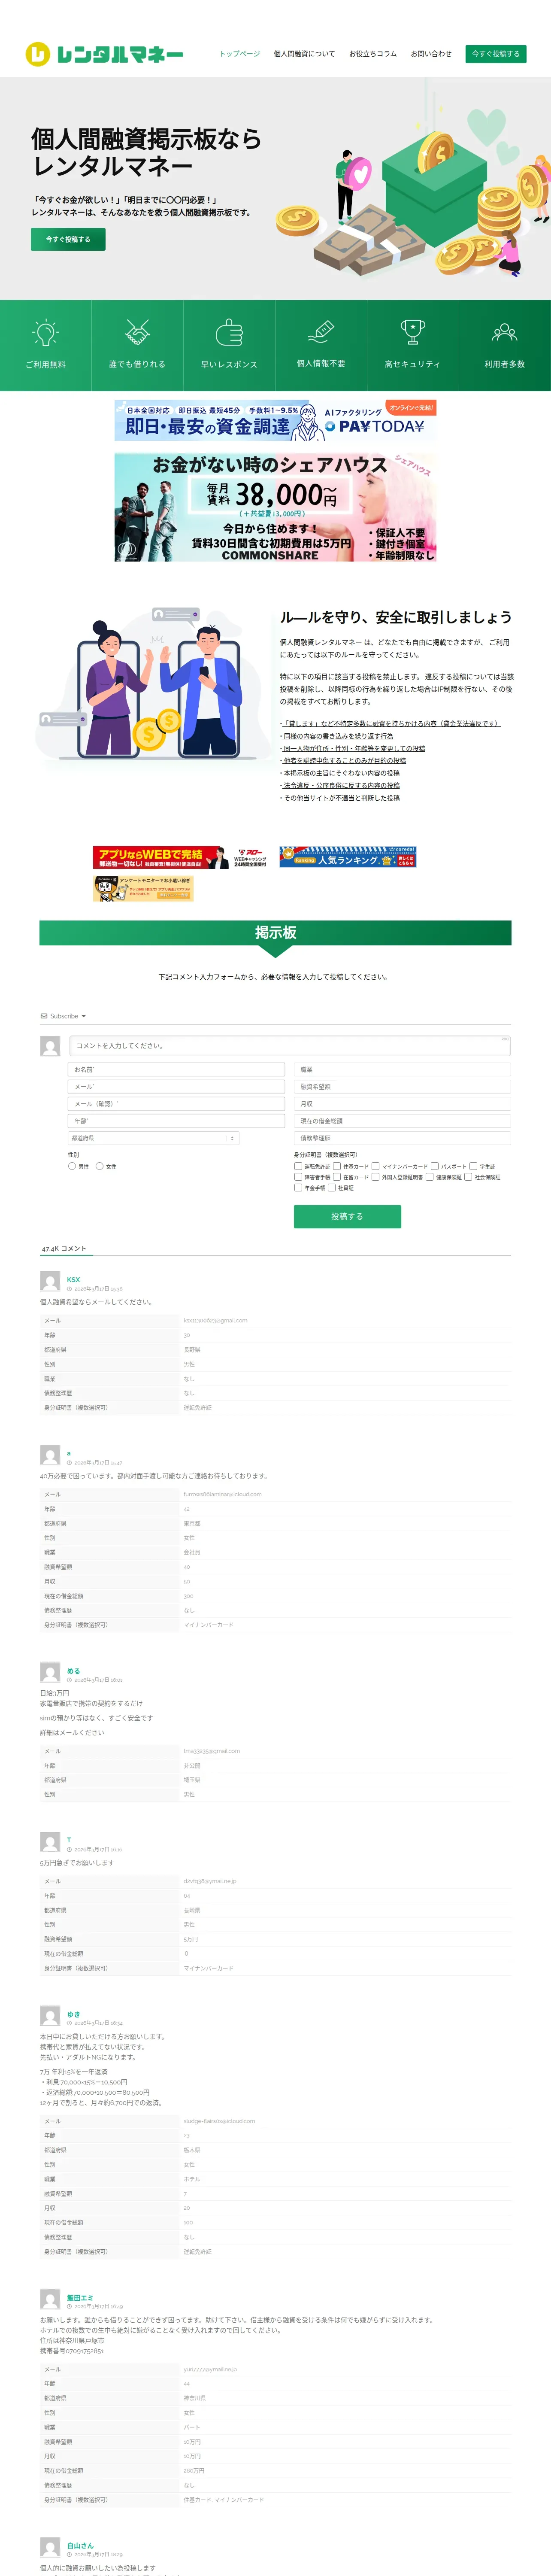Open 飯田エミ commenter name link

click(80, 2297)
